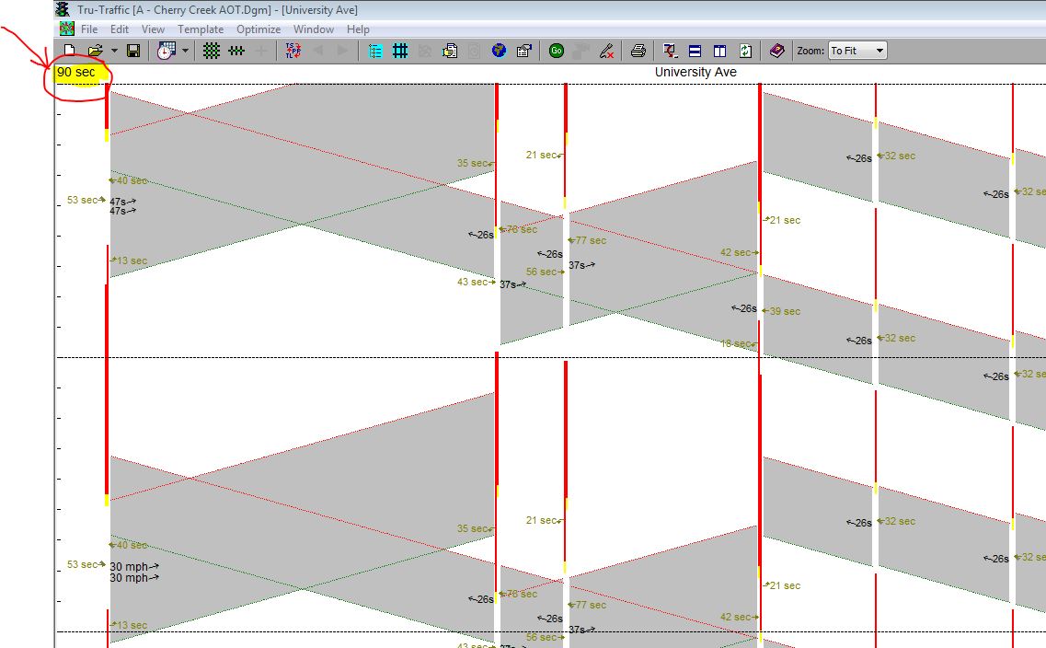Expand the arrow beside the clock calendar icon
1046x648 pixels.
click(x=185, y=51)
